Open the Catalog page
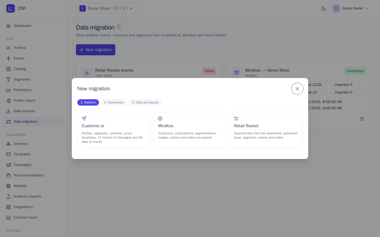This screenshot has width=380, height=237. [x=34, y=69]
